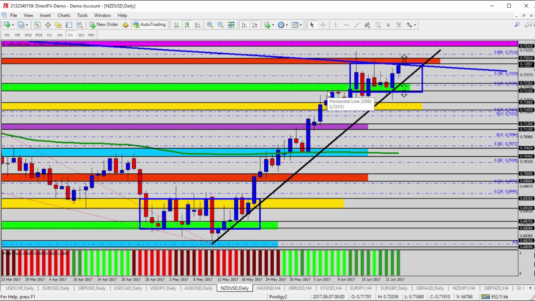Click the search magnifier icon
The image size is (535, 301).
517,25
